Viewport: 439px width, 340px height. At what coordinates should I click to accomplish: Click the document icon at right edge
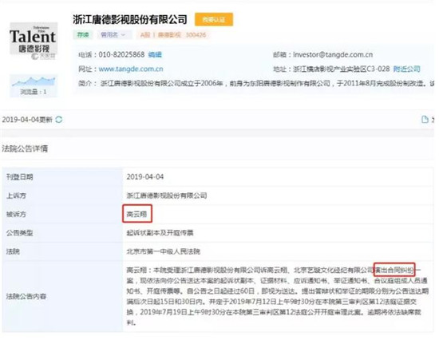click(x=425, y=120)
